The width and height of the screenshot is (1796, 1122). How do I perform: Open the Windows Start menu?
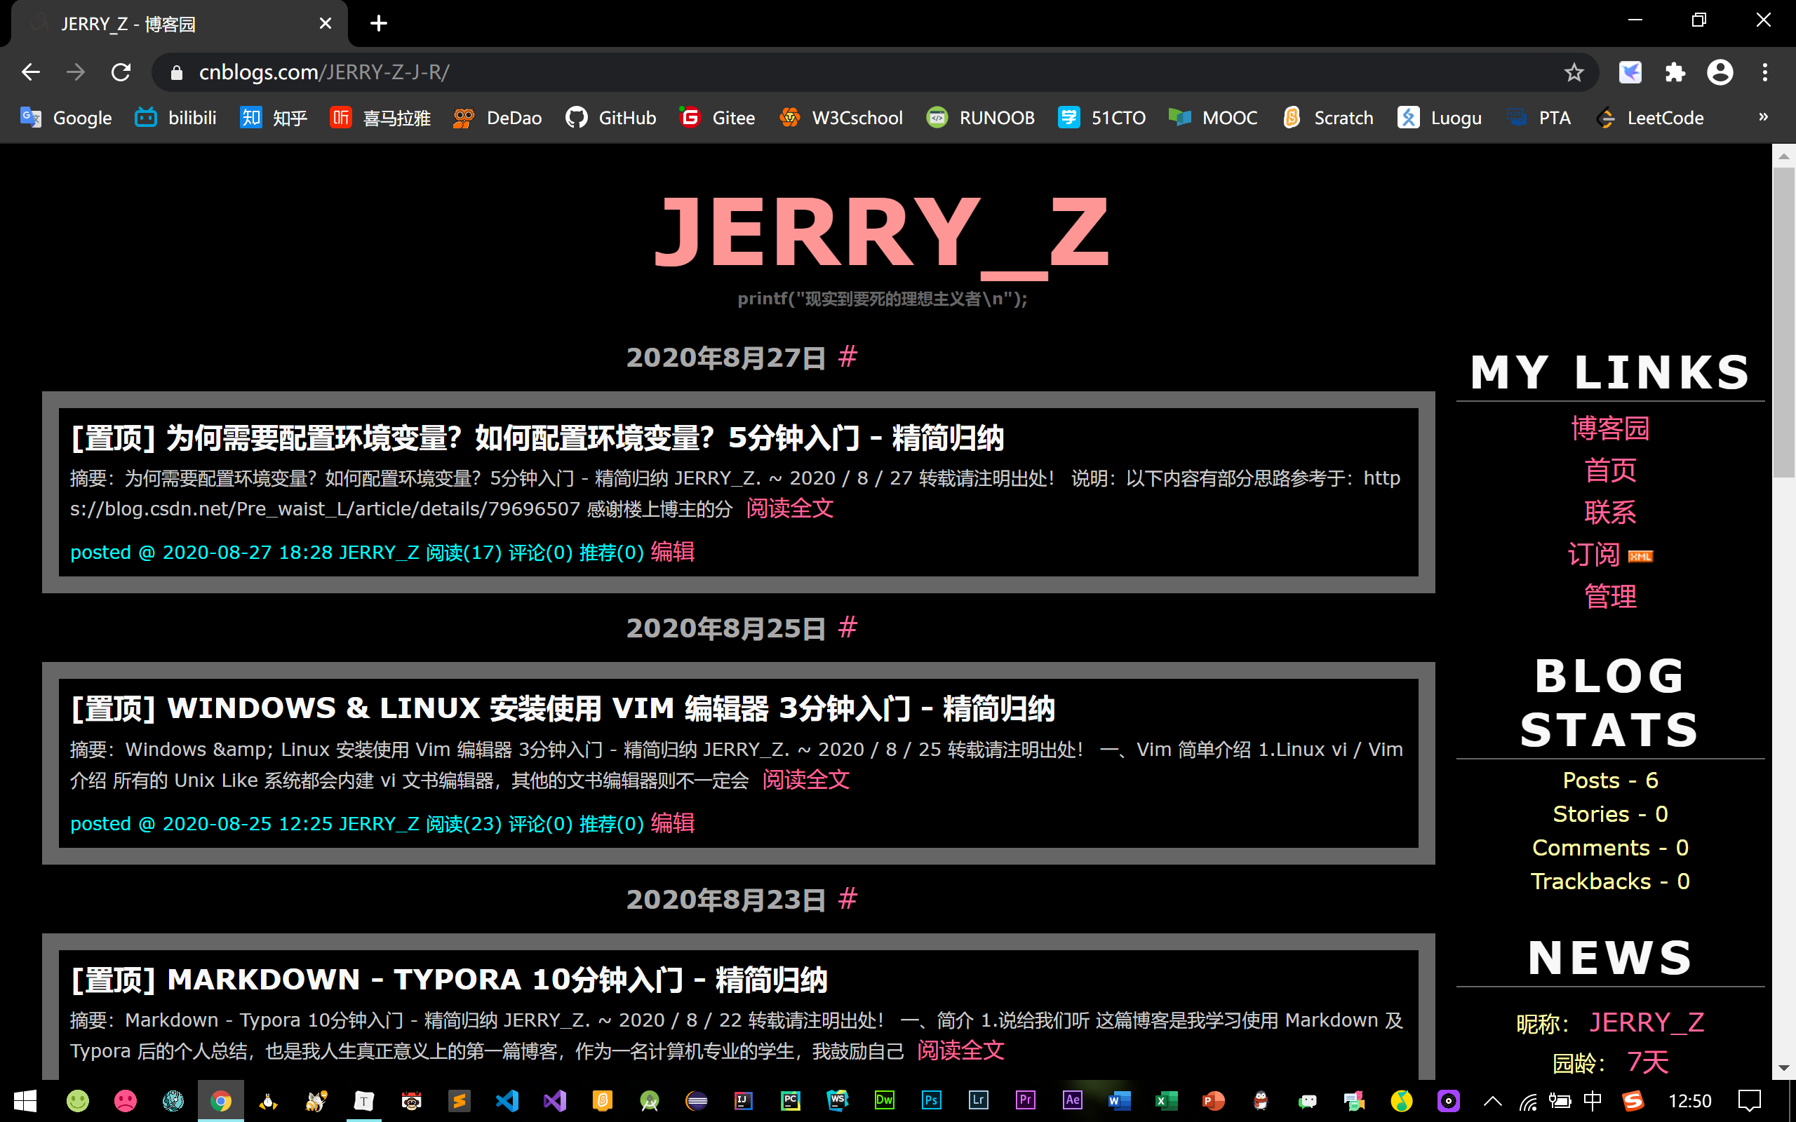coord(25,1100)
